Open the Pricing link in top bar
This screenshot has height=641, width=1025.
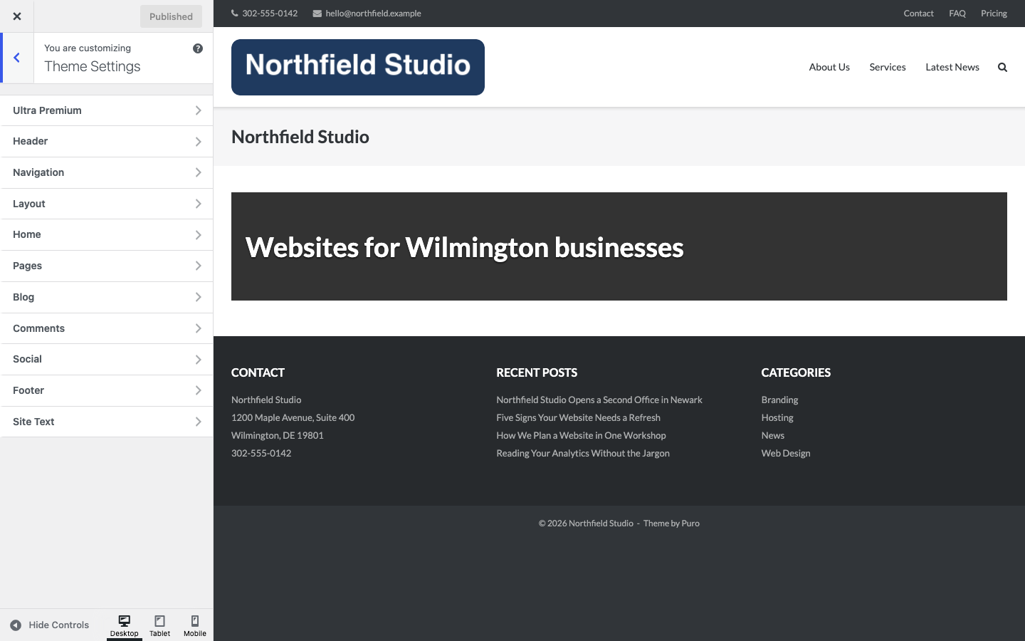point(994,14)
